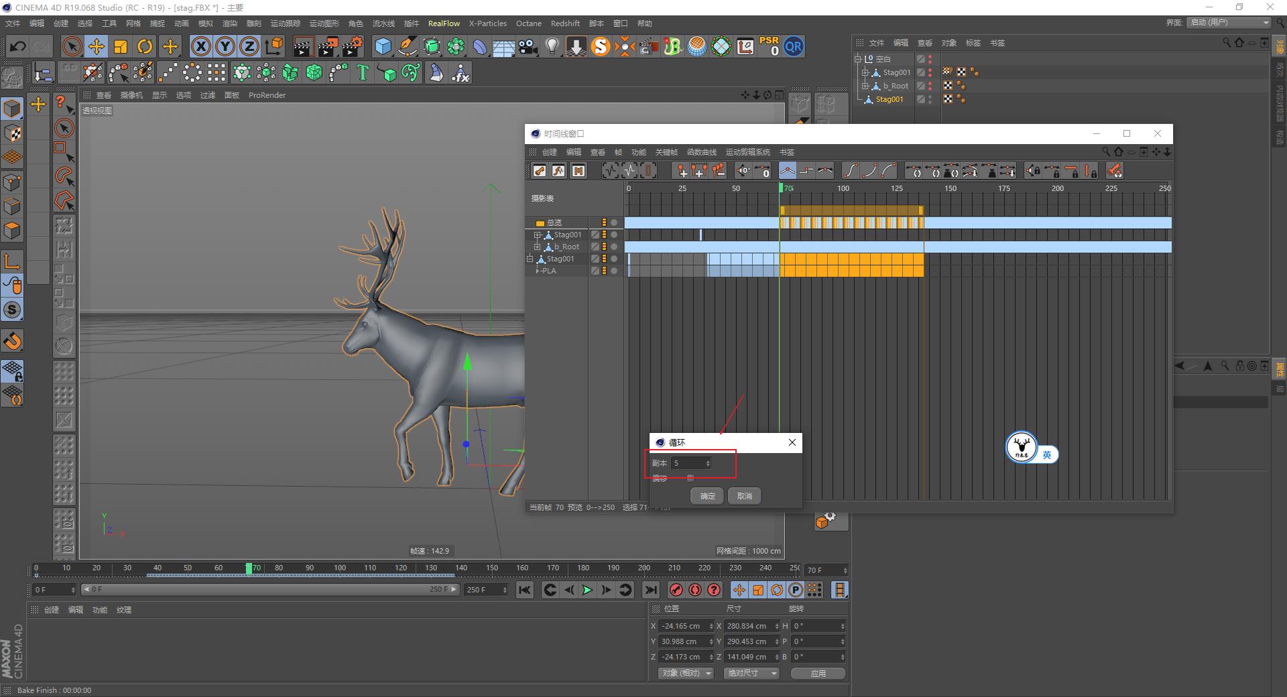
Task: Toggle the X axis lock
Action: [200, 46]
